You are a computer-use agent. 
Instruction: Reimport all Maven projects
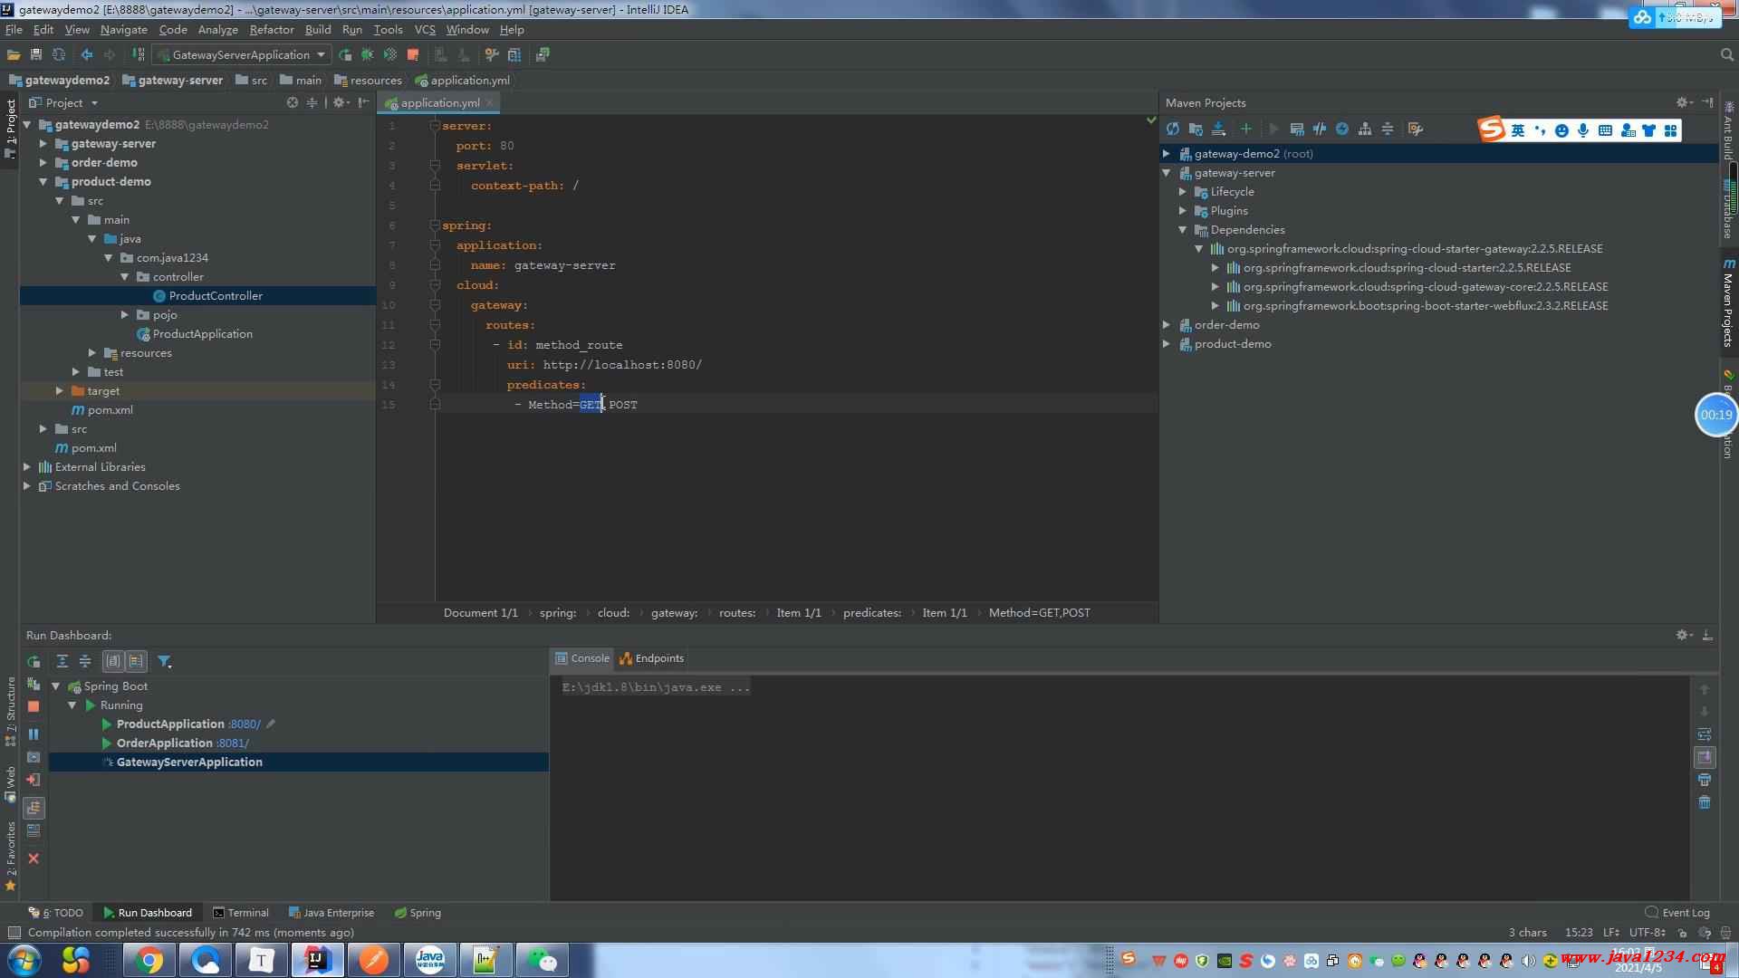tap(1173, 129)
